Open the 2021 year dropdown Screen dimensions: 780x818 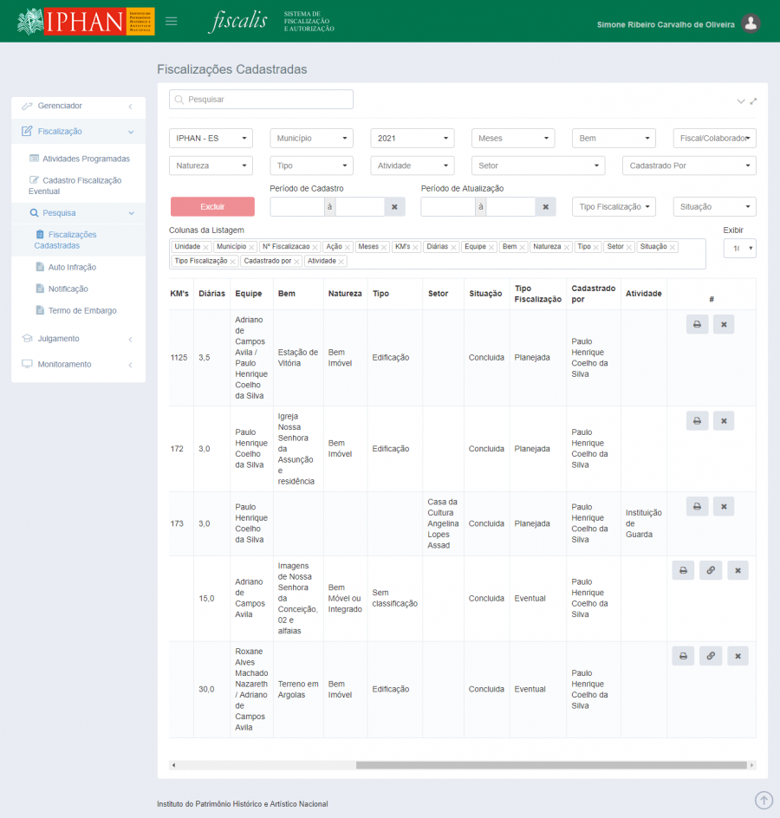coord(413,139)
